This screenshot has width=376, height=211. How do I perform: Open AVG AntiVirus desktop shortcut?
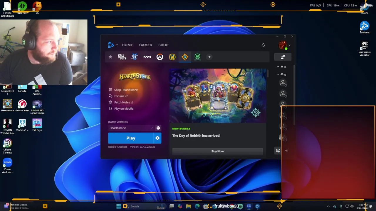point(37,90)
